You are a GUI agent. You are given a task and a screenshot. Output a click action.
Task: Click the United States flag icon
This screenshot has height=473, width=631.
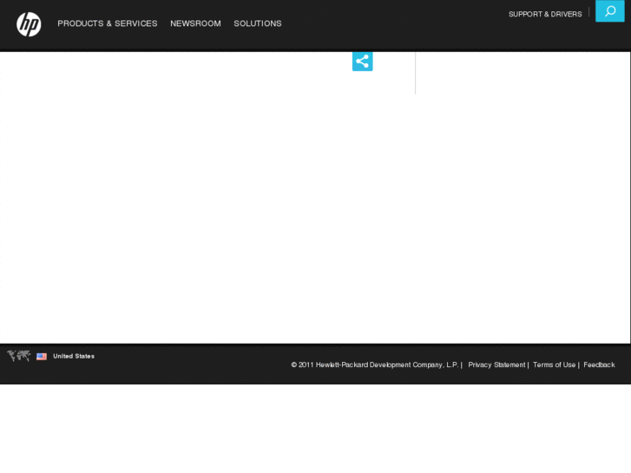coord(42,356)
